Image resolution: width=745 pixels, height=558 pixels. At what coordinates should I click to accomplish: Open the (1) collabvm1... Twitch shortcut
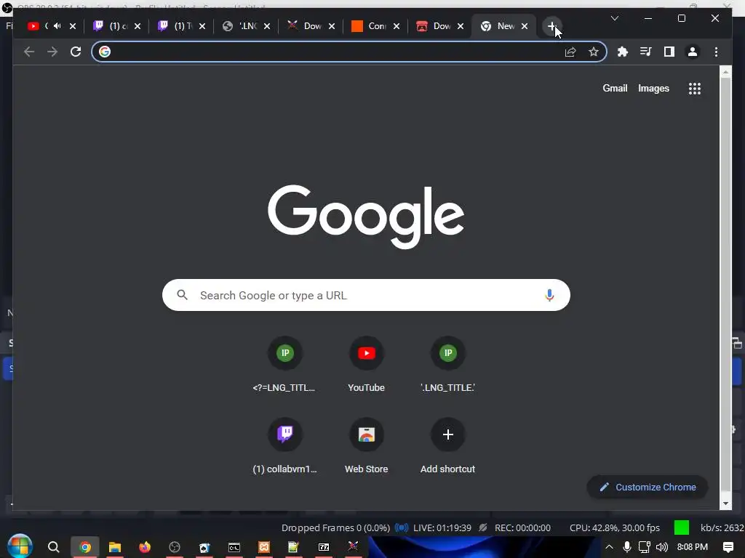tap(284, 446)
